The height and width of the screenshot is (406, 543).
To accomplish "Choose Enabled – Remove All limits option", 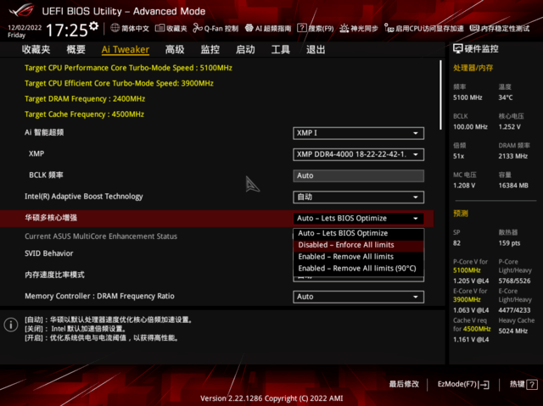I will click(x=345, y=257).
